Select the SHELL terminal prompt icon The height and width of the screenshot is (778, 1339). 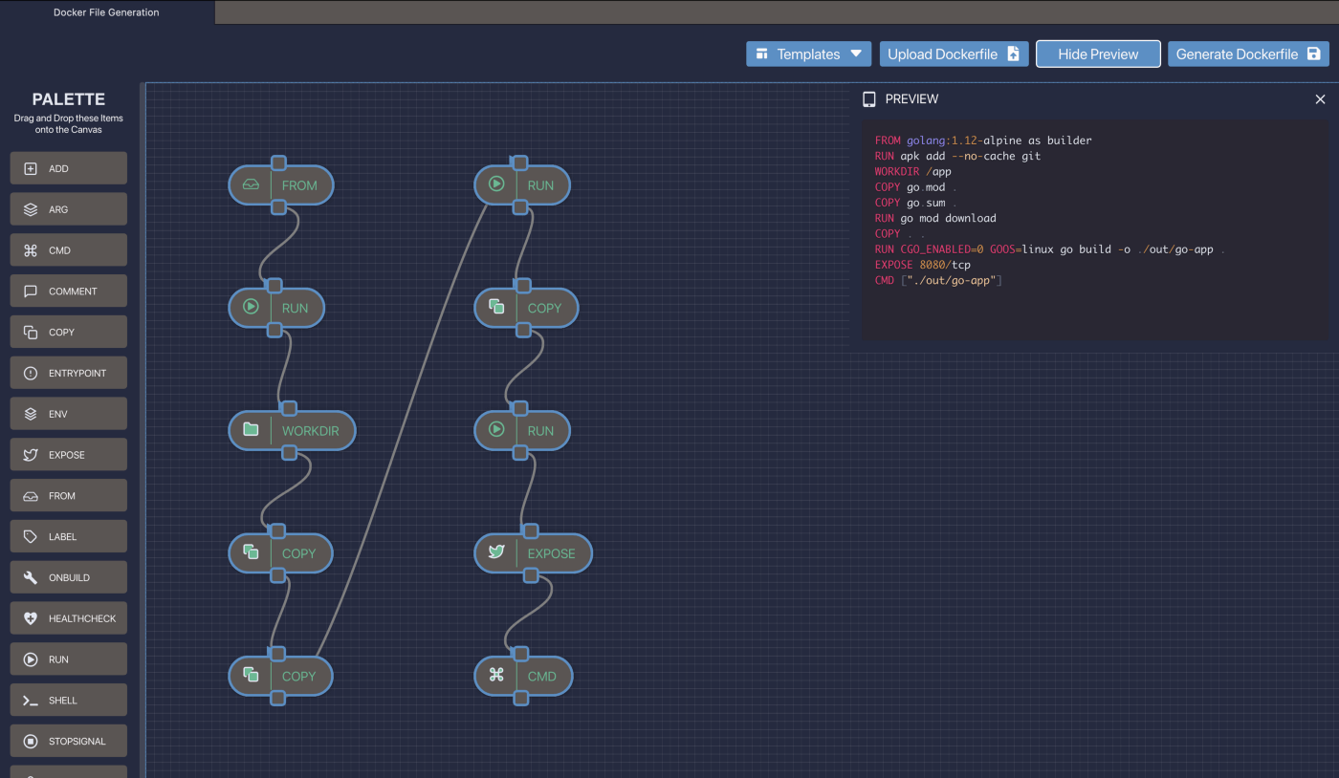click(x=30, y=701)
